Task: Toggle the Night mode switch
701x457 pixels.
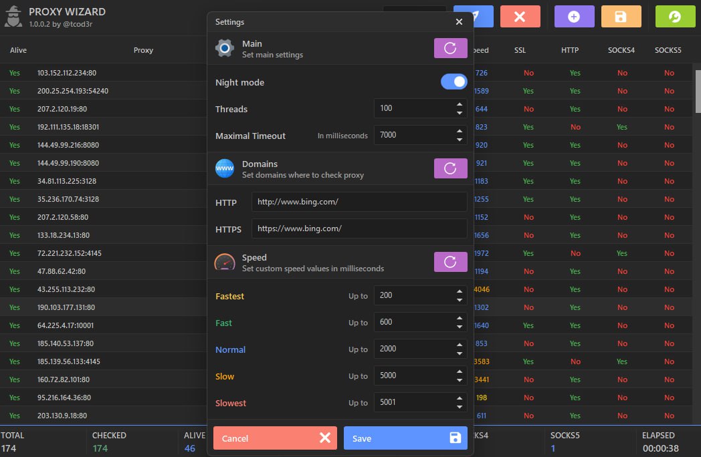Action: click(x=454, y=82)
